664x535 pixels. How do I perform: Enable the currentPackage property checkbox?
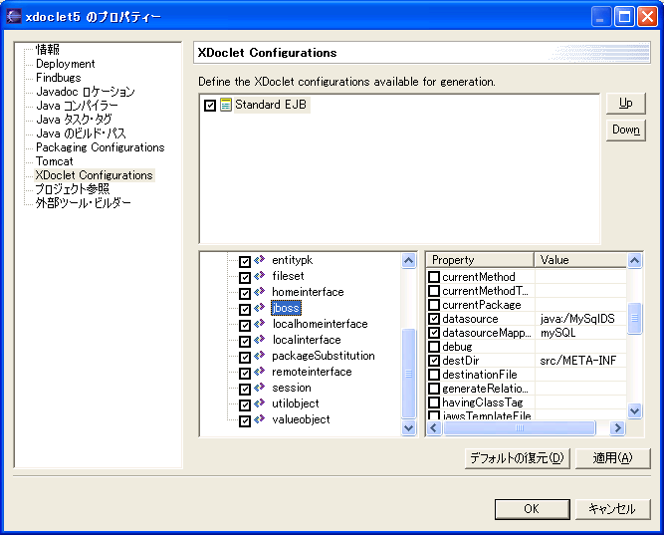point(434,305)
